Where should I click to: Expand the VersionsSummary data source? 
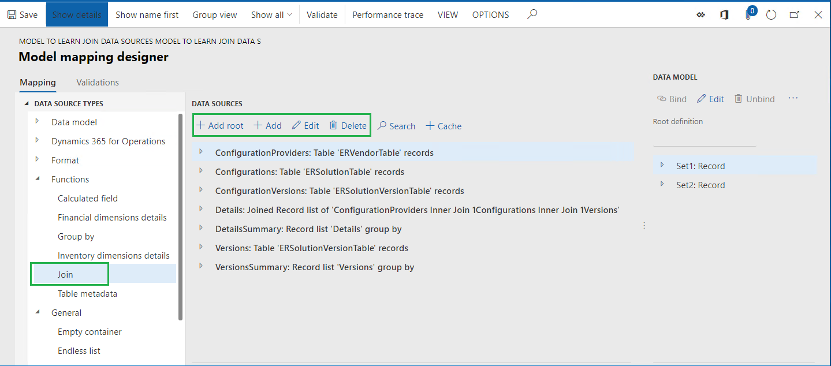[x=201, y=266]
